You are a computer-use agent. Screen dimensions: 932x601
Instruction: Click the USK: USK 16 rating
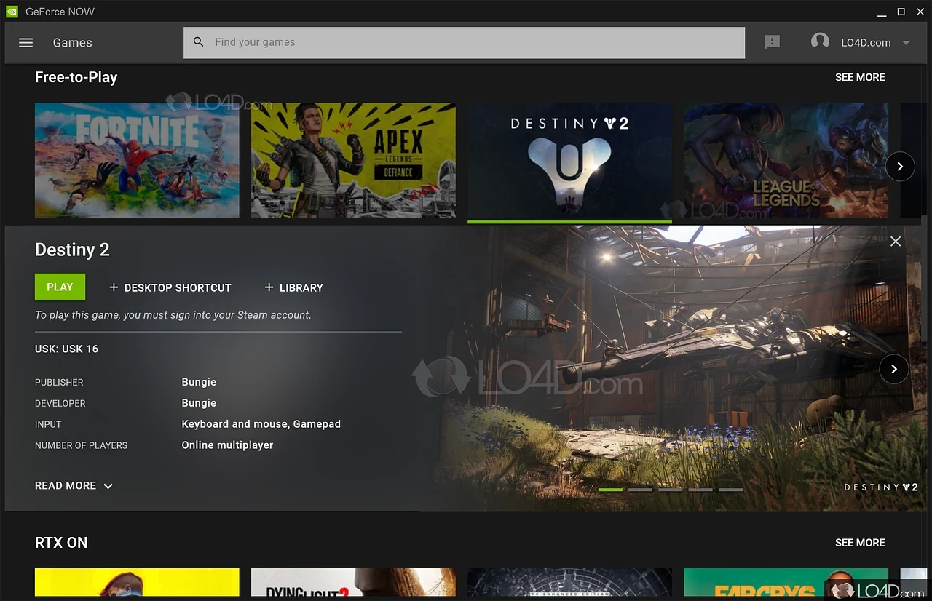point(66,349)
